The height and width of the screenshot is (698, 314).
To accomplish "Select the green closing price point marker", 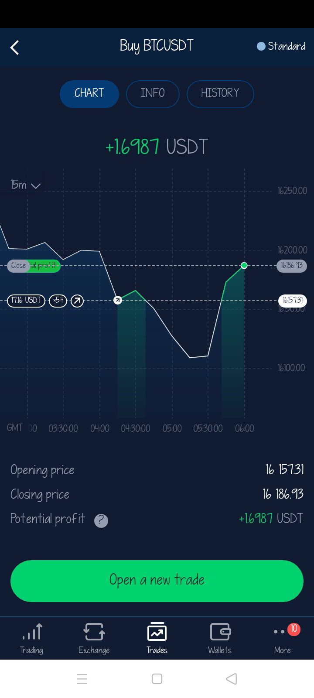I will tap(244, 265).
